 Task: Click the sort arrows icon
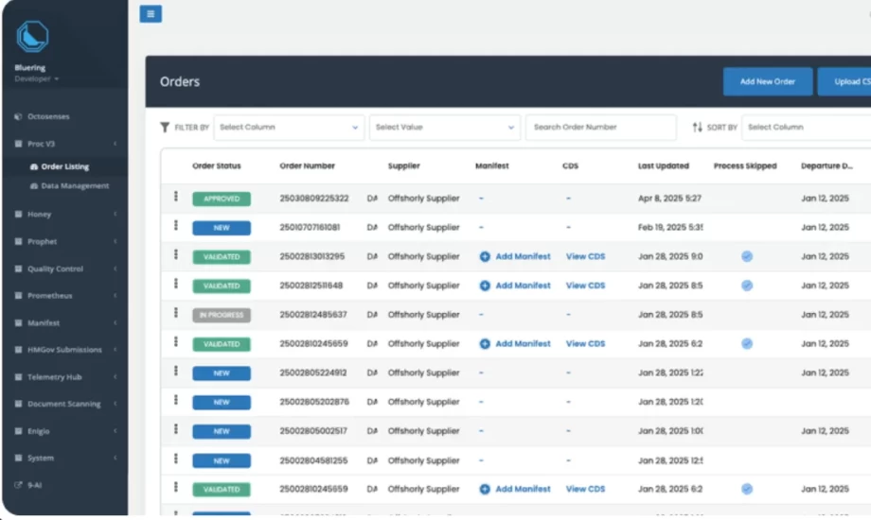697,127
